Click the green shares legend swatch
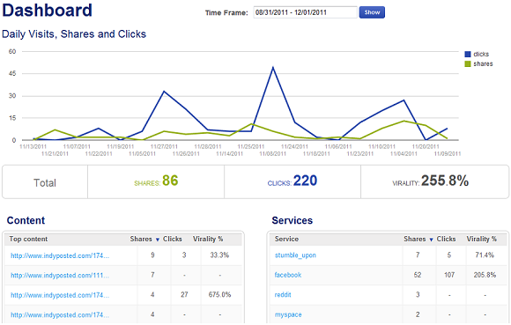 click(468, 63)
